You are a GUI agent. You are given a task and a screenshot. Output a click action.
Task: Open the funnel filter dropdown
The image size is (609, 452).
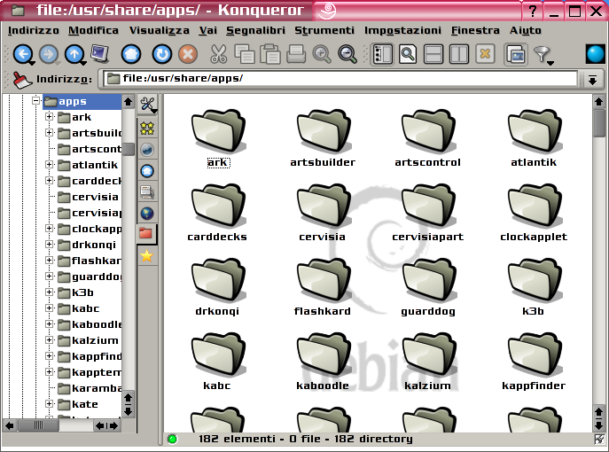coord(543,55)
